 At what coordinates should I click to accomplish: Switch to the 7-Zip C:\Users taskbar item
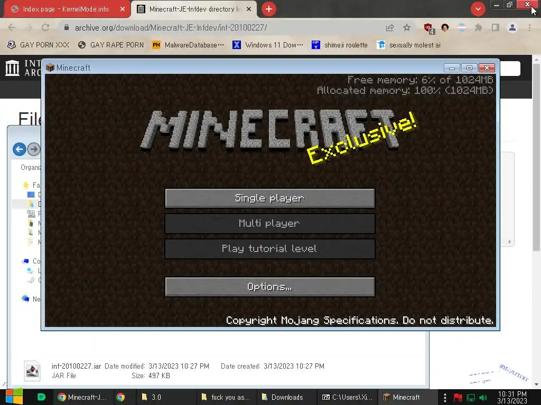click(347, 397)
